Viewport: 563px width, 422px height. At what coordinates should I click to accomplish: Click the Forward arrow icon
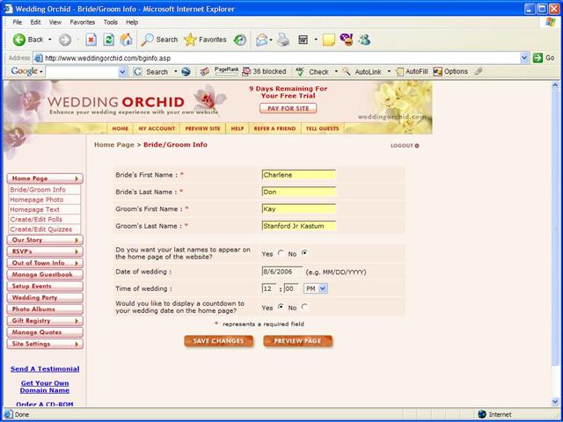pyautogui.click(x=65, y=40)
